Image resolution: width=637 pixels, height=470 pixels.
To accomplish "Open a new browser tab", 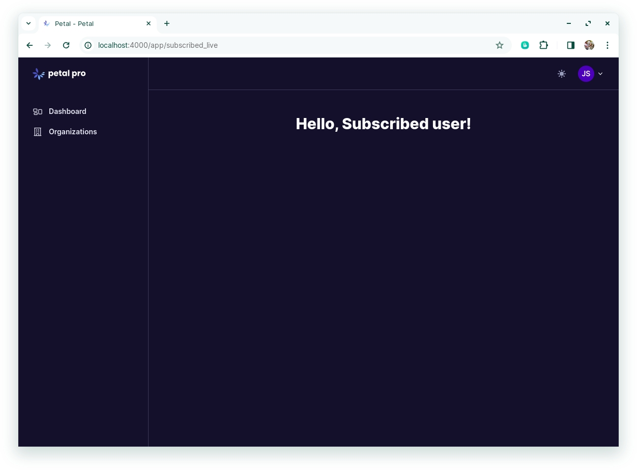I will (167, 23).
